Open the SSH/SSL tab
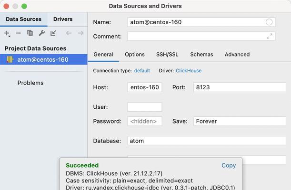Image resolution: width=291 pixels, height=190 pixels. [x=167, y=55]
